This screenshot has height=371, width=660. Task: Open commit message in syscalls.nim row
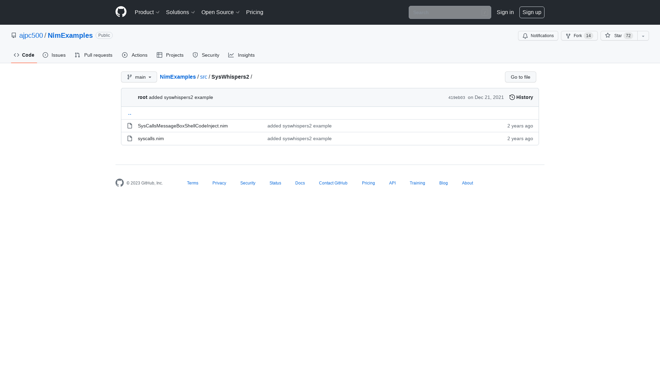tap(299, 138)
